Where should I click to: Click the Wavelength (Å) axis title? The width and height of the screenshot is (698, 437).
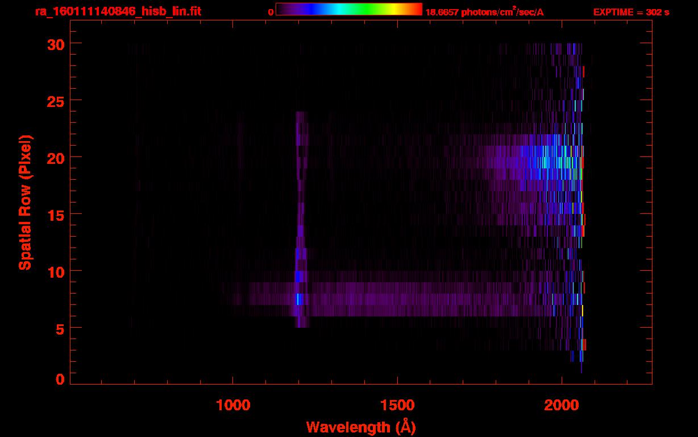(361, 427)
